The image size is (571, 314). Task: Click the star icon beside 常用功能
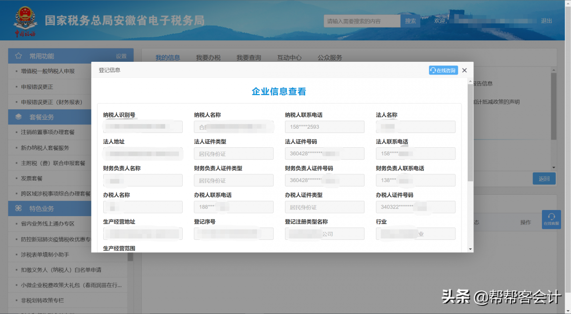[x=19, y=56]
